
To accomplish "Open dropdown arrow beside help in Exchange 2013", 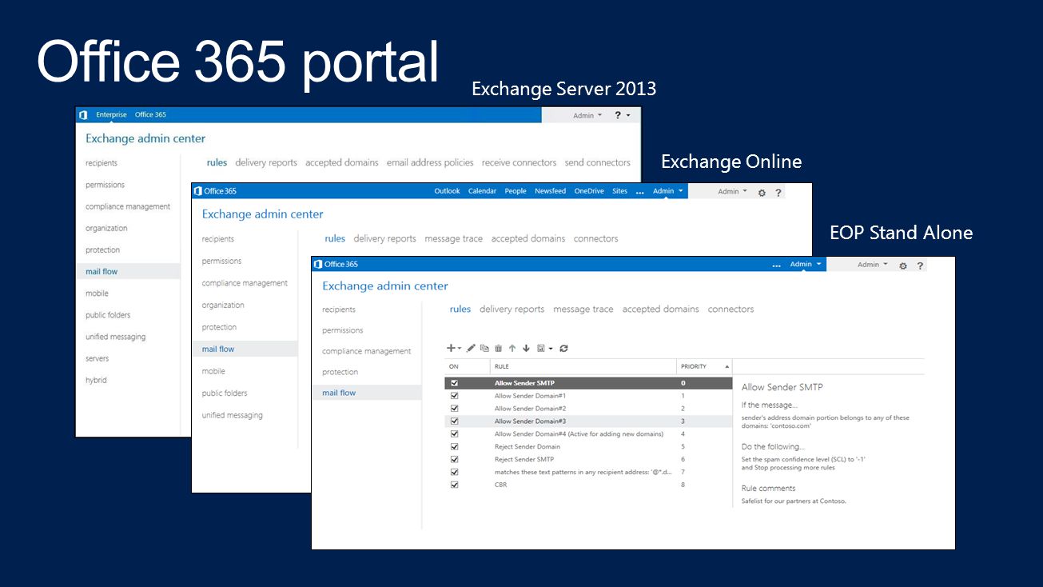I will 628,116.
